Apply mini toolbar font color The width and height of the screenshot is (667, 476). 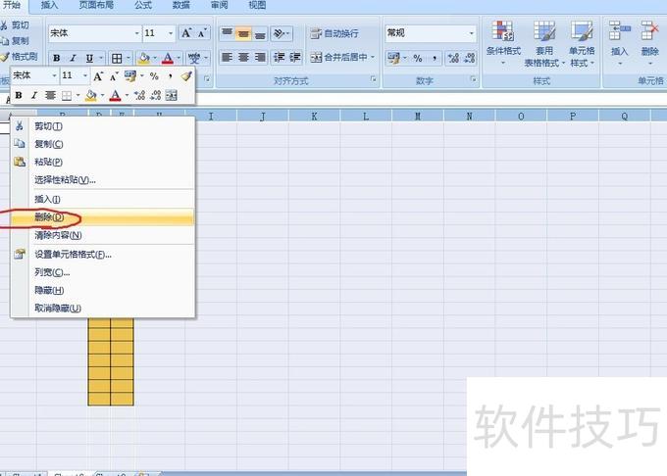(115, 96)
